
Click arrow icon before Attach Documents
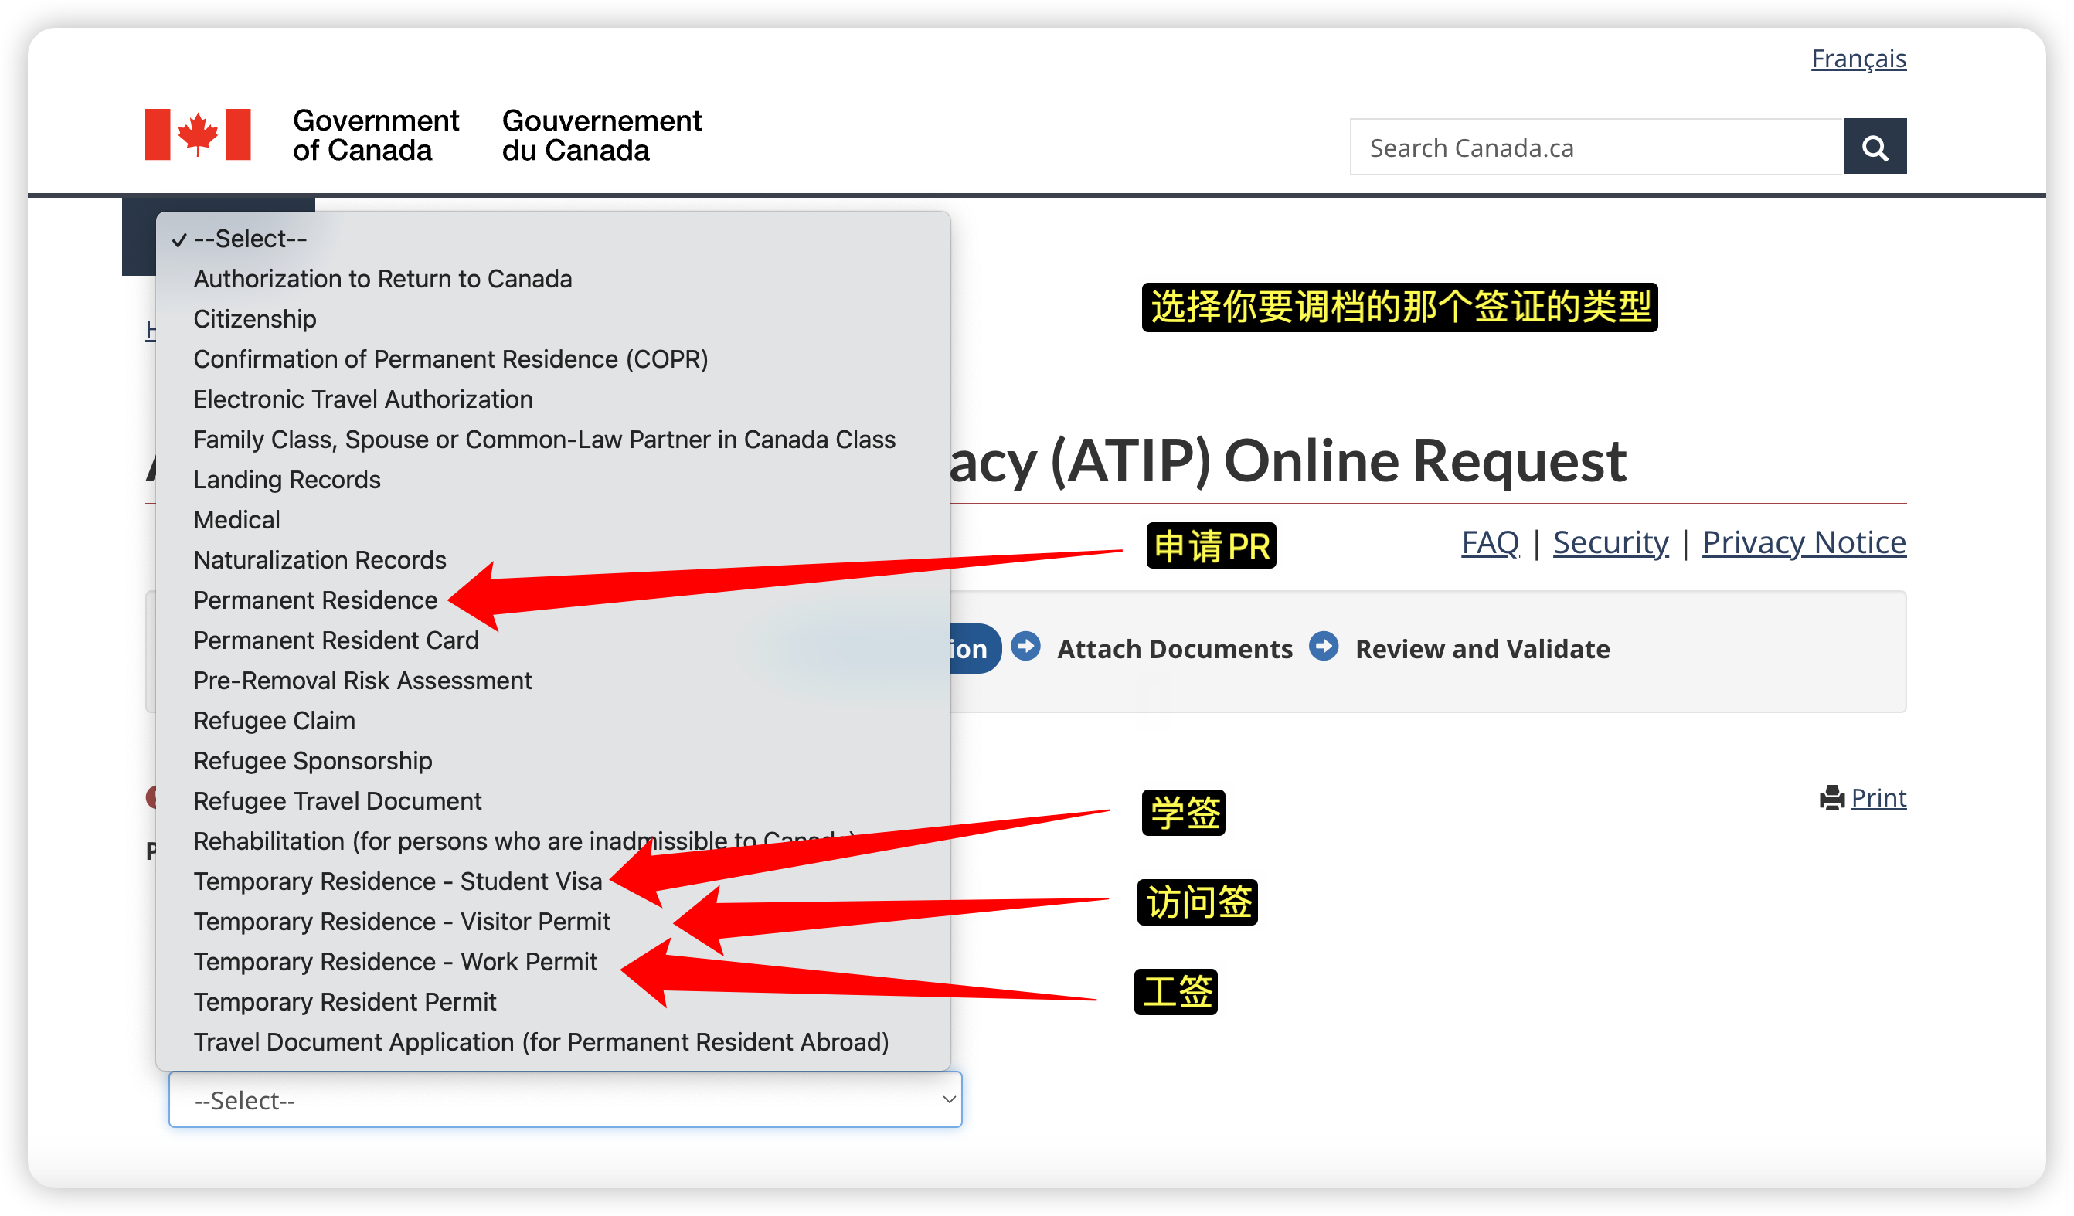pos(1025,646)
